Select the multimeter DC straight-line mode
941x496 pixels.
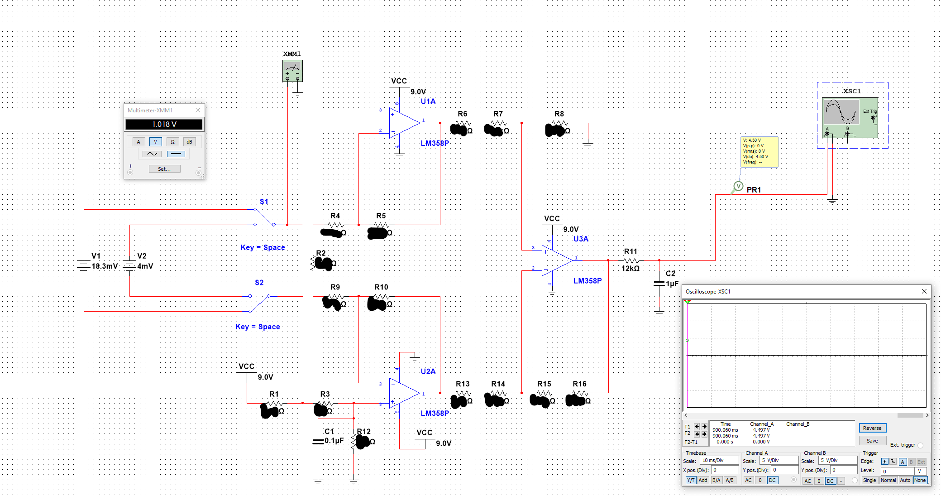point(176,154)
